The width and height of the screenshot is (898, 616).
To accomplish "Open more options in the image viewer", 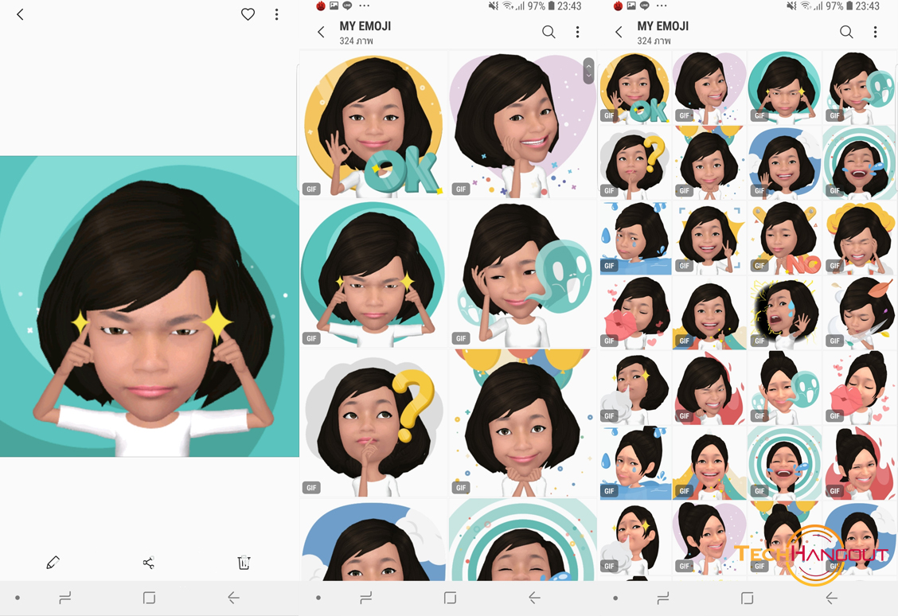I will point(276,14).
